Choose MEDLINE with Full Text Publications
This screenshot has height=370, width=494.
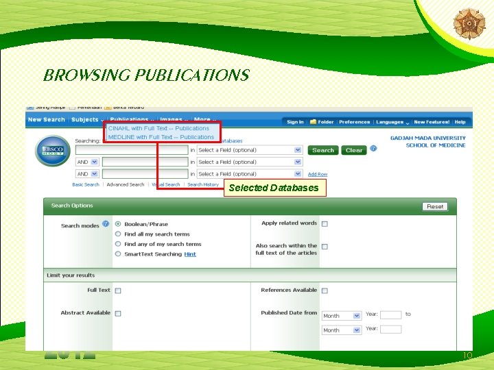(161, 137)
